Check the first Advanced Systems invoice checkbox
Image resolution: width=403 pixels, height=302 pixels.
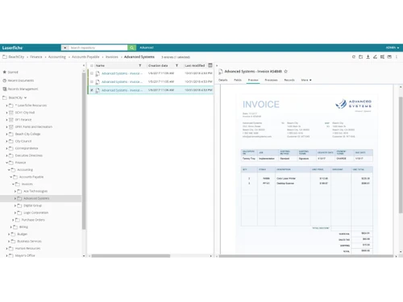(x=92, y=73)
